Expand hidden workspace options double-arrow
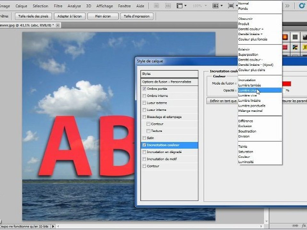Image resolution: width=307 pixels, height=230 pixels. (x=287, y=6)
